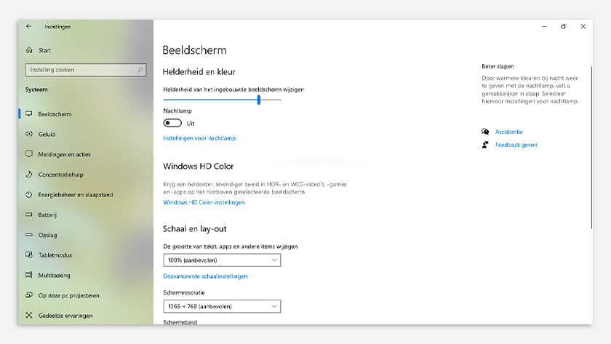Select the Geluid speaker icon
Viewport: 611px width, 344px height.
29,134
